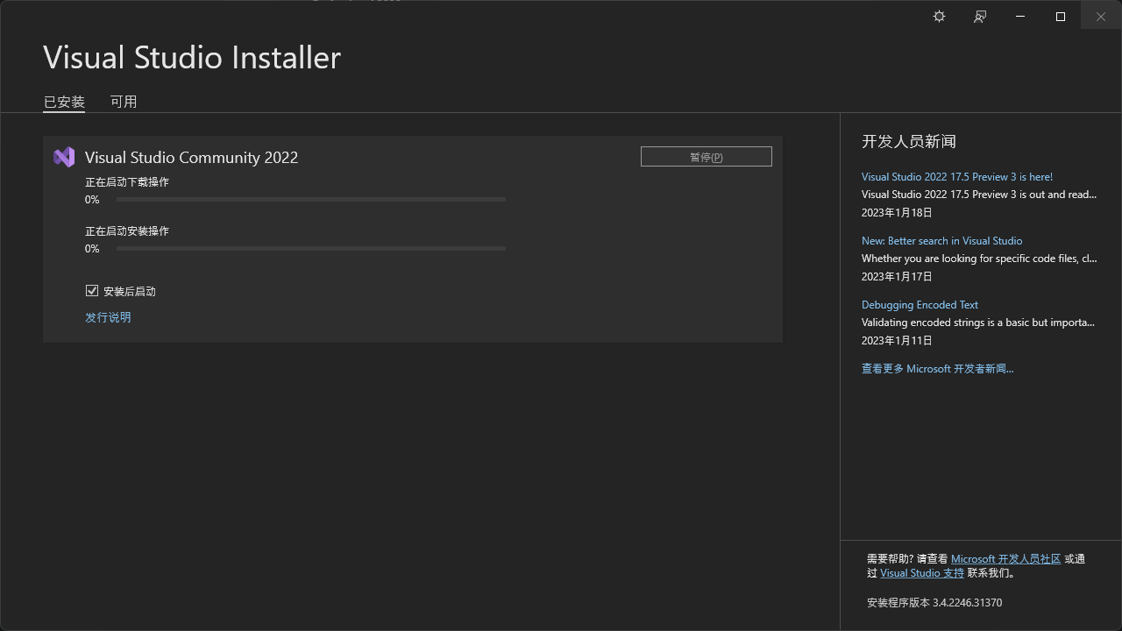Open New: Better search in Visual Studio
The image size is (1122, 631).
pyautogui.click(x=941, y=240)
